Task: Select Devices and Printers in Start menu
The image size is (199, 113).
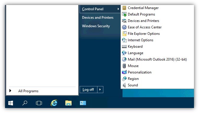Action: point(98,18)
